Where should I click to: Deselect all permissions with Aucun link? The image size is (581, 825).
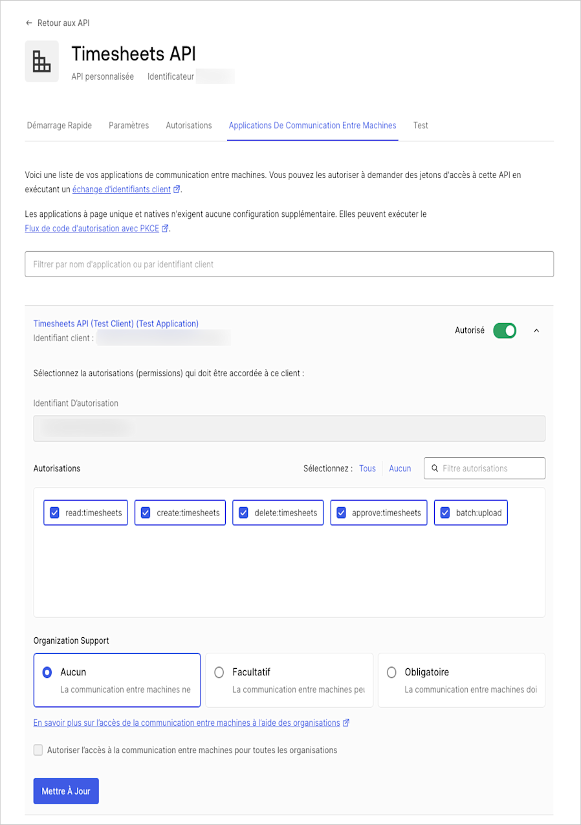click(x=400, y=468)
